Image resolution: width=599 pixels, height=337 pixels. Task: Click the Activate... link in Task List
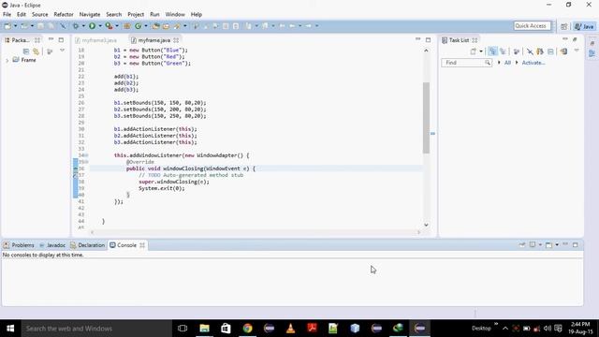click(533, 63)
